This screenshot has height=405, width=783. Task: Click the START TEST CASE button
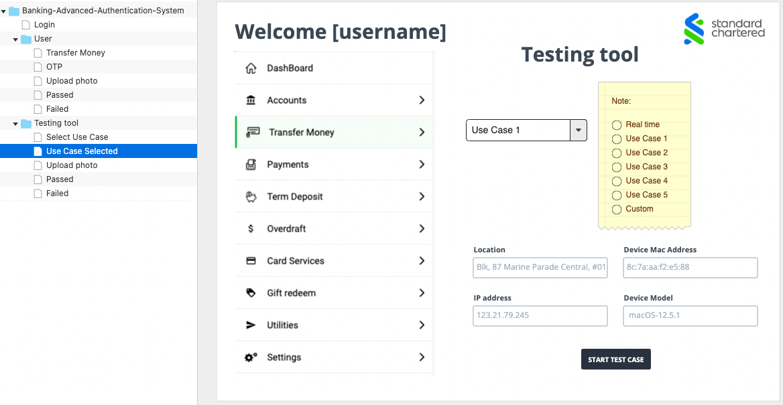click(615, 359)
